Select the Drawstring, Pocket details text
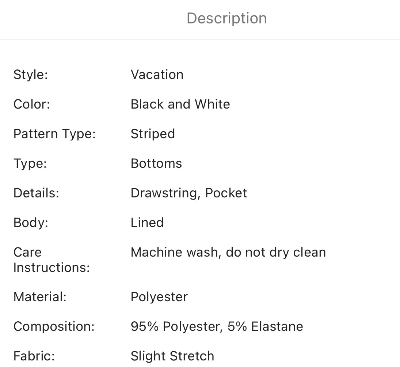 click(x=189, y=193)
